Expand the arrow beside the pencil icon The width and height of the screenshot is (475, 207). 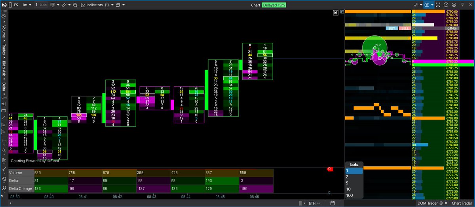[69, 5]
